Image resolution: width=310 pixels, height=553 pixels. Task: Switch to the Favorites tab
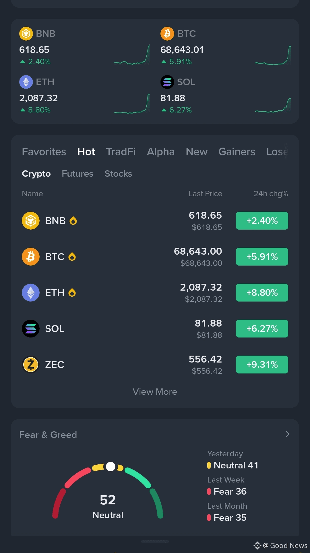tap(44, 152)
